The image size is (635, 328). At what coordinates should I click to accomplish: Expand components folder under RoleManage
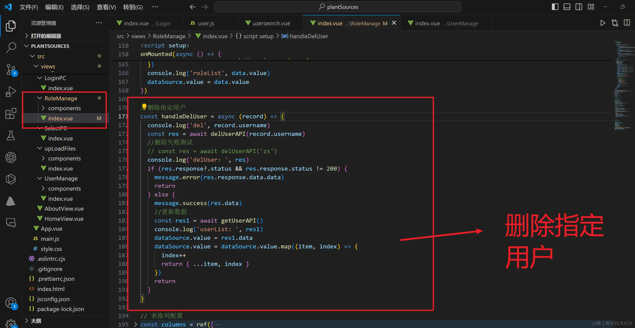pyautogui.click(x=65, y=108)
